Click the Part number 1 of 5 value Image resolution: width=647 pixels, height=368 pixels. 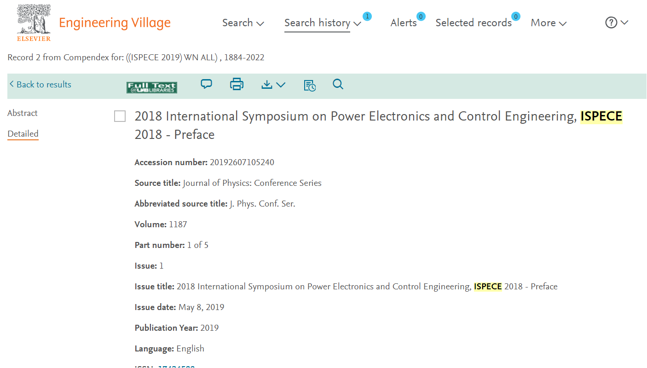point(198,245)
